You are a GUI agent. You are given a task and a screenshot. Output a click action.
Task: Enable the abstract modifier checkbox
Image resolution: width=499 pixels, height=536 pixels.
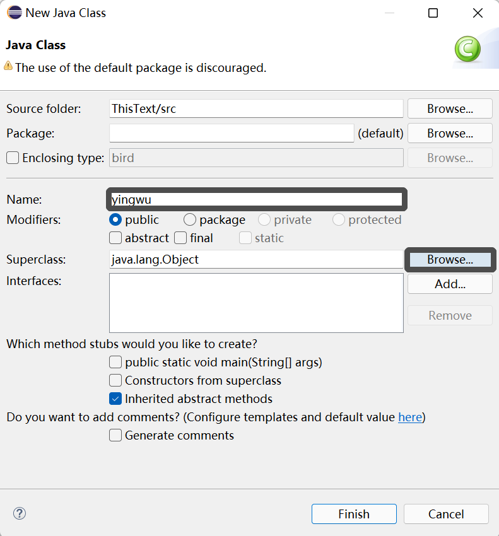tap(115, 238)
